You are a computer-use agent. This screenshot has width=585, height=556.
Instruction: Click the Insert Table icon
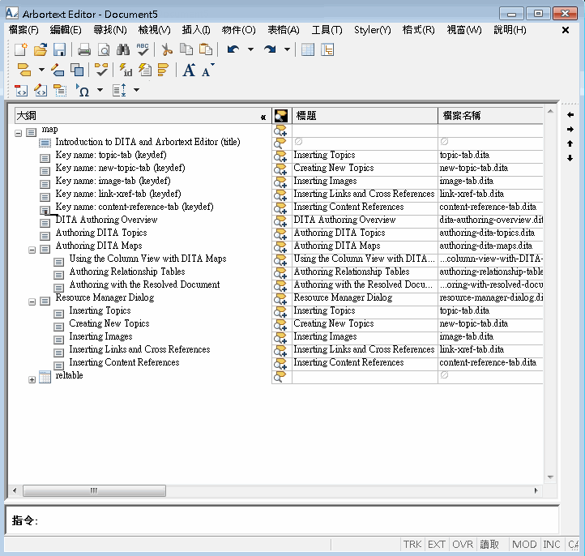[308, 49]
